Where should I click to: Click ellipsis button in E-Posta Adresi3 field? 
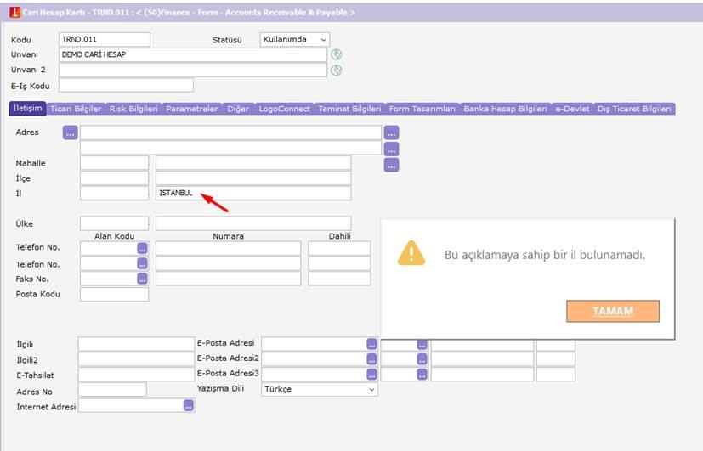coord(371,374)
